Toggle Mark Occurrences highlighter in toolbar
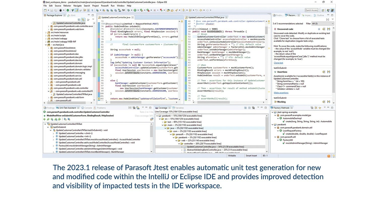The width and height of the screenshot is (378, 198). point(77,10)
